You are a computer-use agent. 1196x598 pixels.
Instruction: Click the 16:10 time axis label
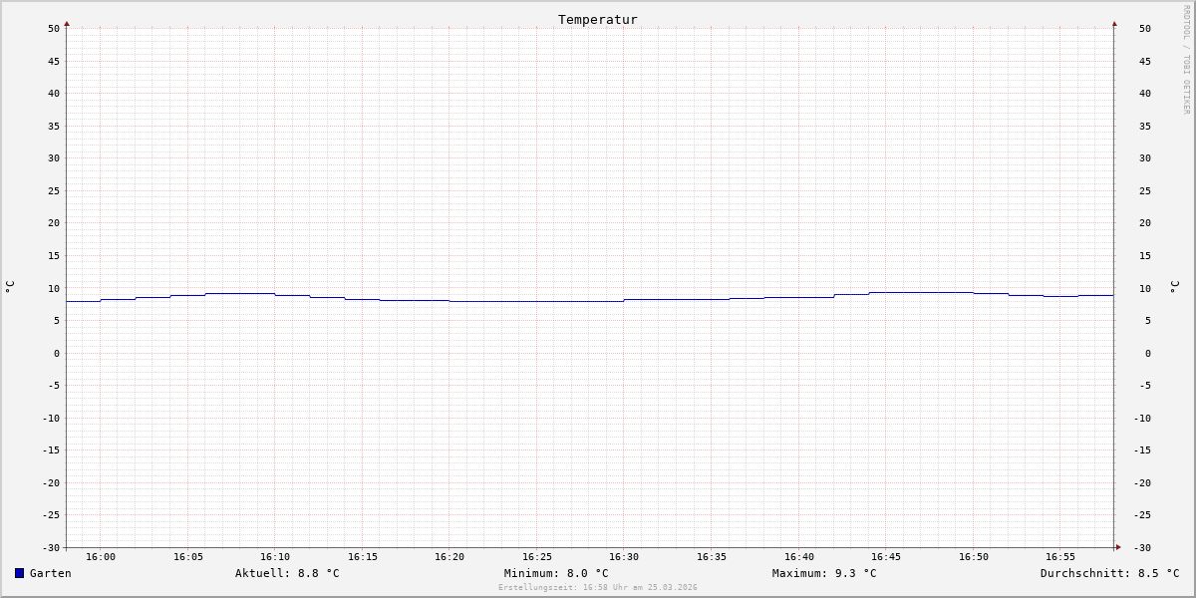(275, 556)
